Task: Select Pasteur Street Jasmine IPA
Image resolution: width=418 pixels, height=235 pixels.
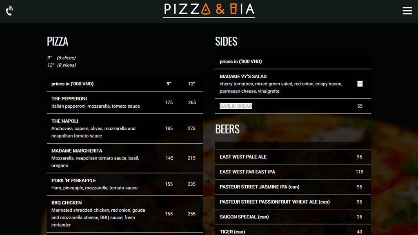Action: click(259, 187)
